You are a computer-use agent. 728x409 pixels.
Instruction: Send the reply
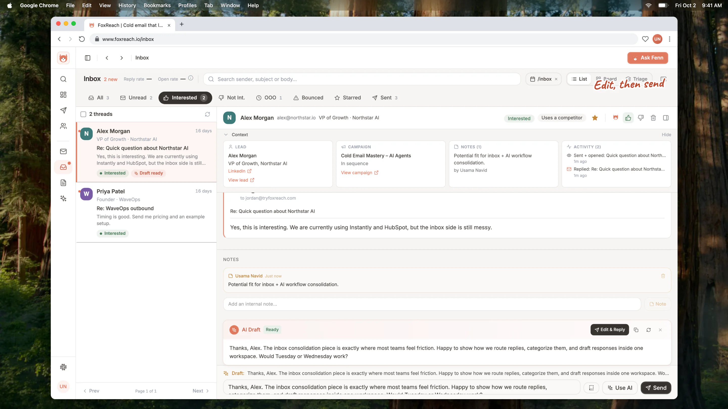coord(656,388)
